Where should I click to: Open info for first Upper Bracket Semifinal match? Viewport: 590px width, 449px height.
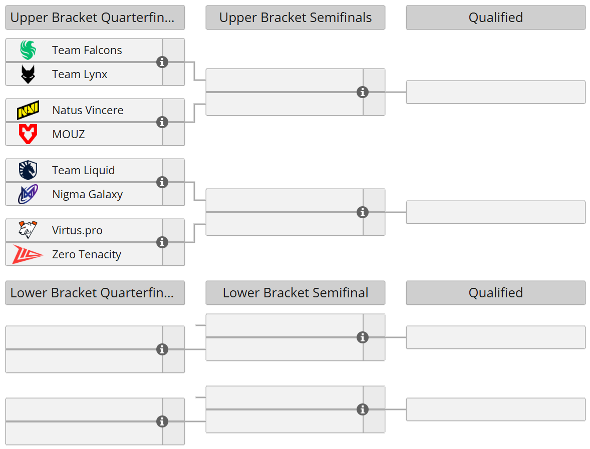362,92
